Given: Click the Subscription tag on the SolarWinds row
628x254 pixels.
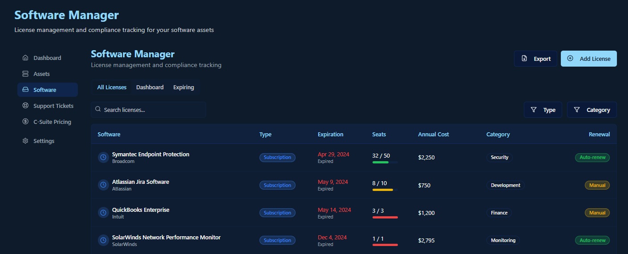Looking at the screenshot, I should tap(277, 240).
